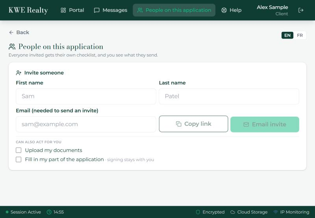Open the Portal menu item
Screen dimensions: 315x218
[x=72, y=10]
